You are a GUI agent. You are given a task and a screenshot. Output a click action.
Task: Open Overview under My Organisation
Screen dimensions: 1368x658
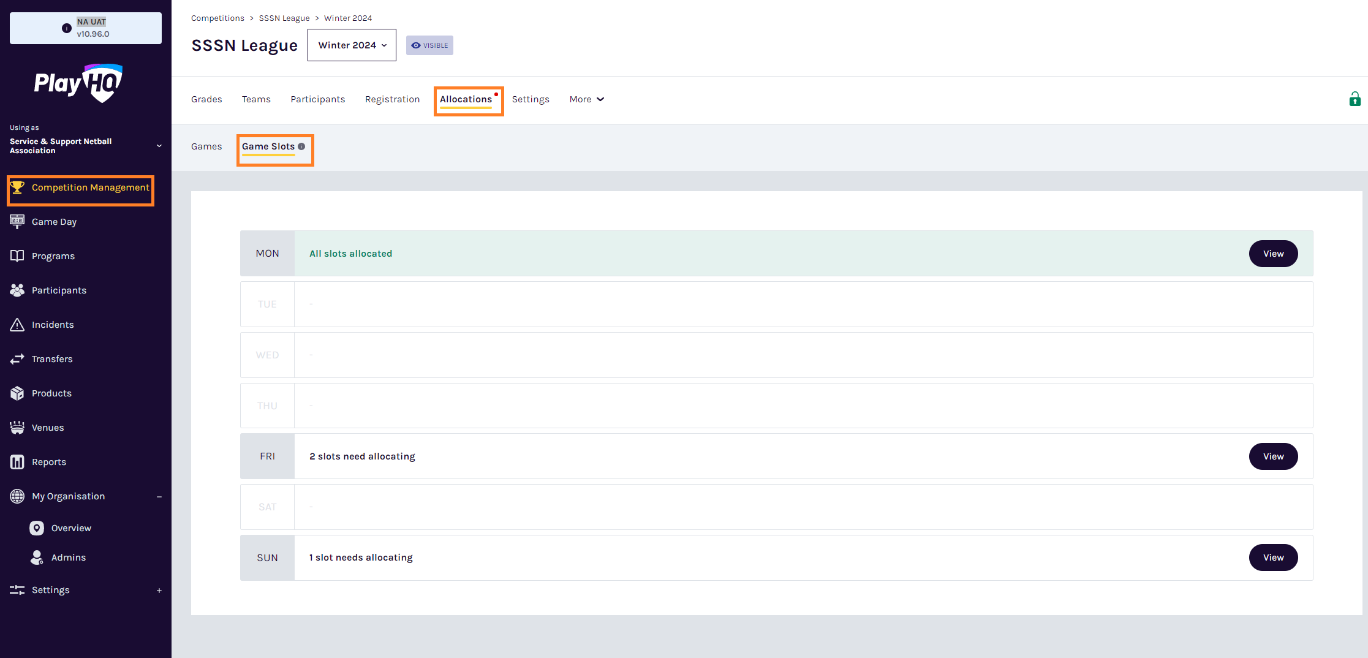point(71,528)
